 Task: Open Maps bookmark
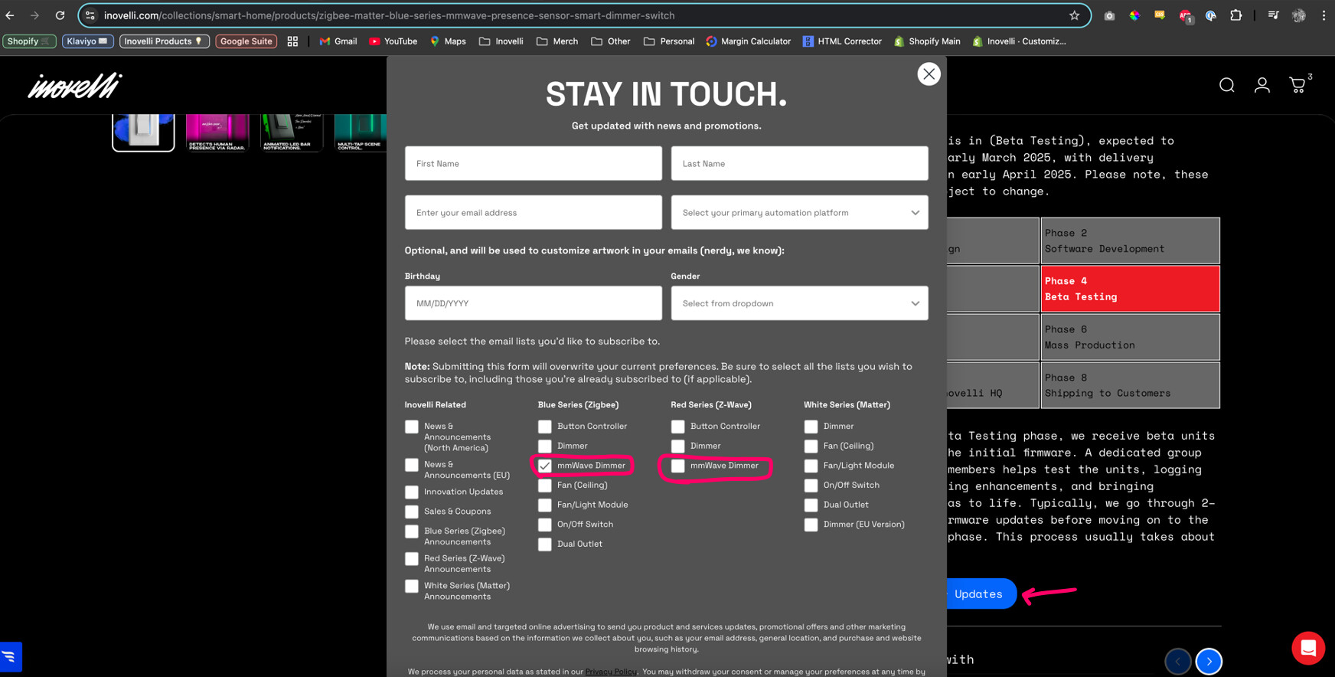point(448,41)
